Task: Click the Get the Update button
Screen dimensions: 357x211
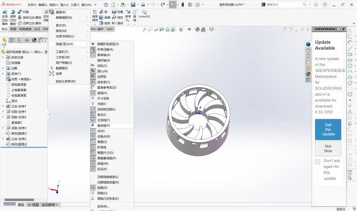Action: (x=328, y=130)
